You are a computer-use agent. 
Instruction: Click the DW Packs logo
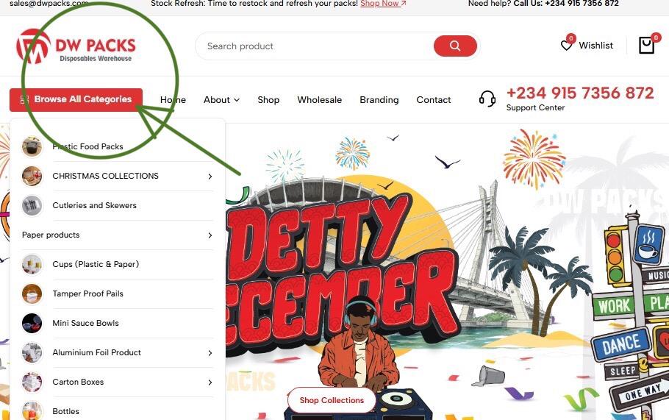[76, 46]
